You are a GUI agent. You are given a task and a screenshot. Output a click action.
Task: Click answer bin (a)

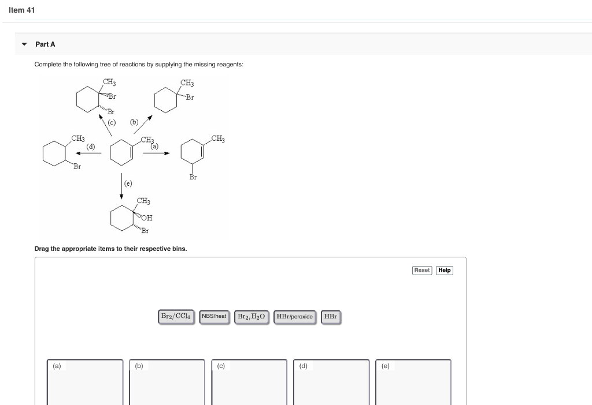pos(84,382)
